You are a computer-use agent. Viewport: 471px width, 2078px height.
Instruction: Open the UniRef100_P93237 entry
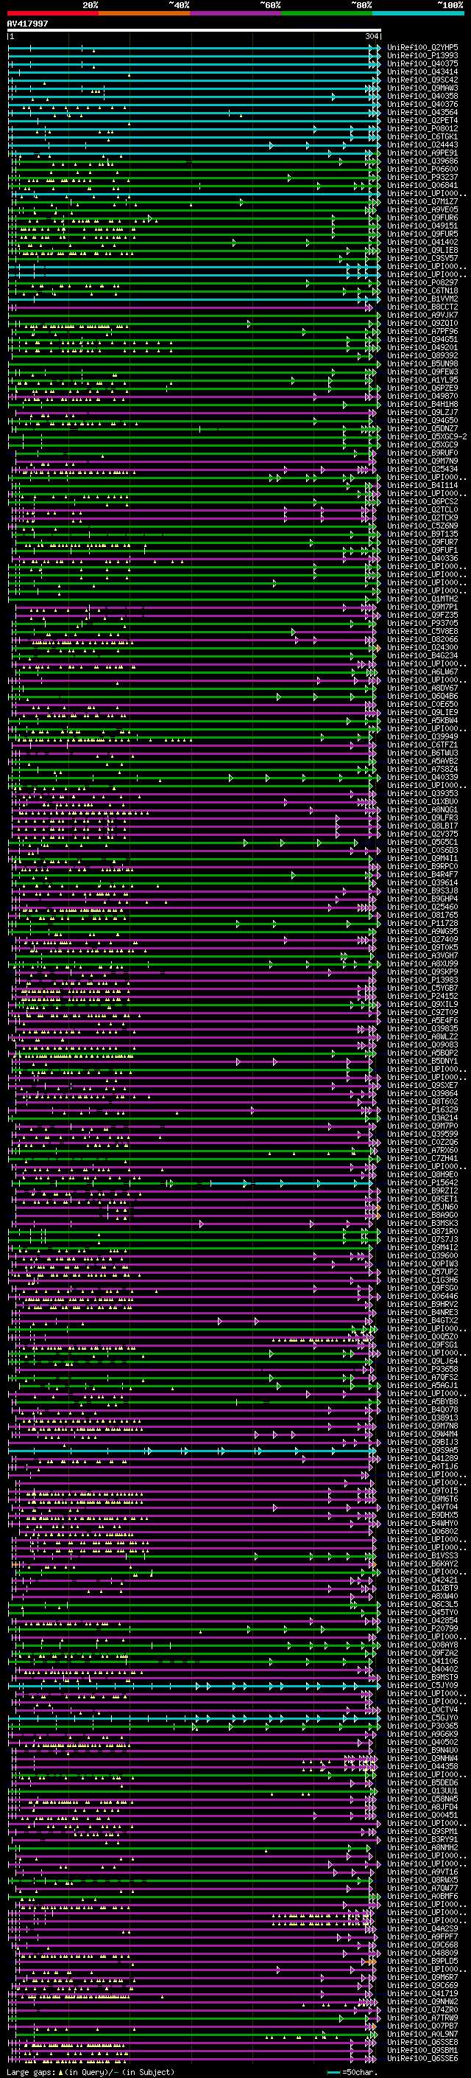422,178
